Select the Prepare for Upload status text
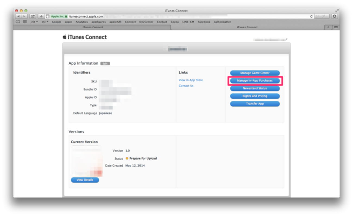The image size is (353, 216). point(143,158)
